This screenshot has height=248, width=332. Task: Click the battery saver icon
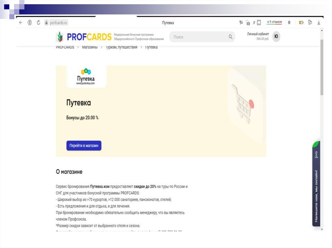[301, 22]
